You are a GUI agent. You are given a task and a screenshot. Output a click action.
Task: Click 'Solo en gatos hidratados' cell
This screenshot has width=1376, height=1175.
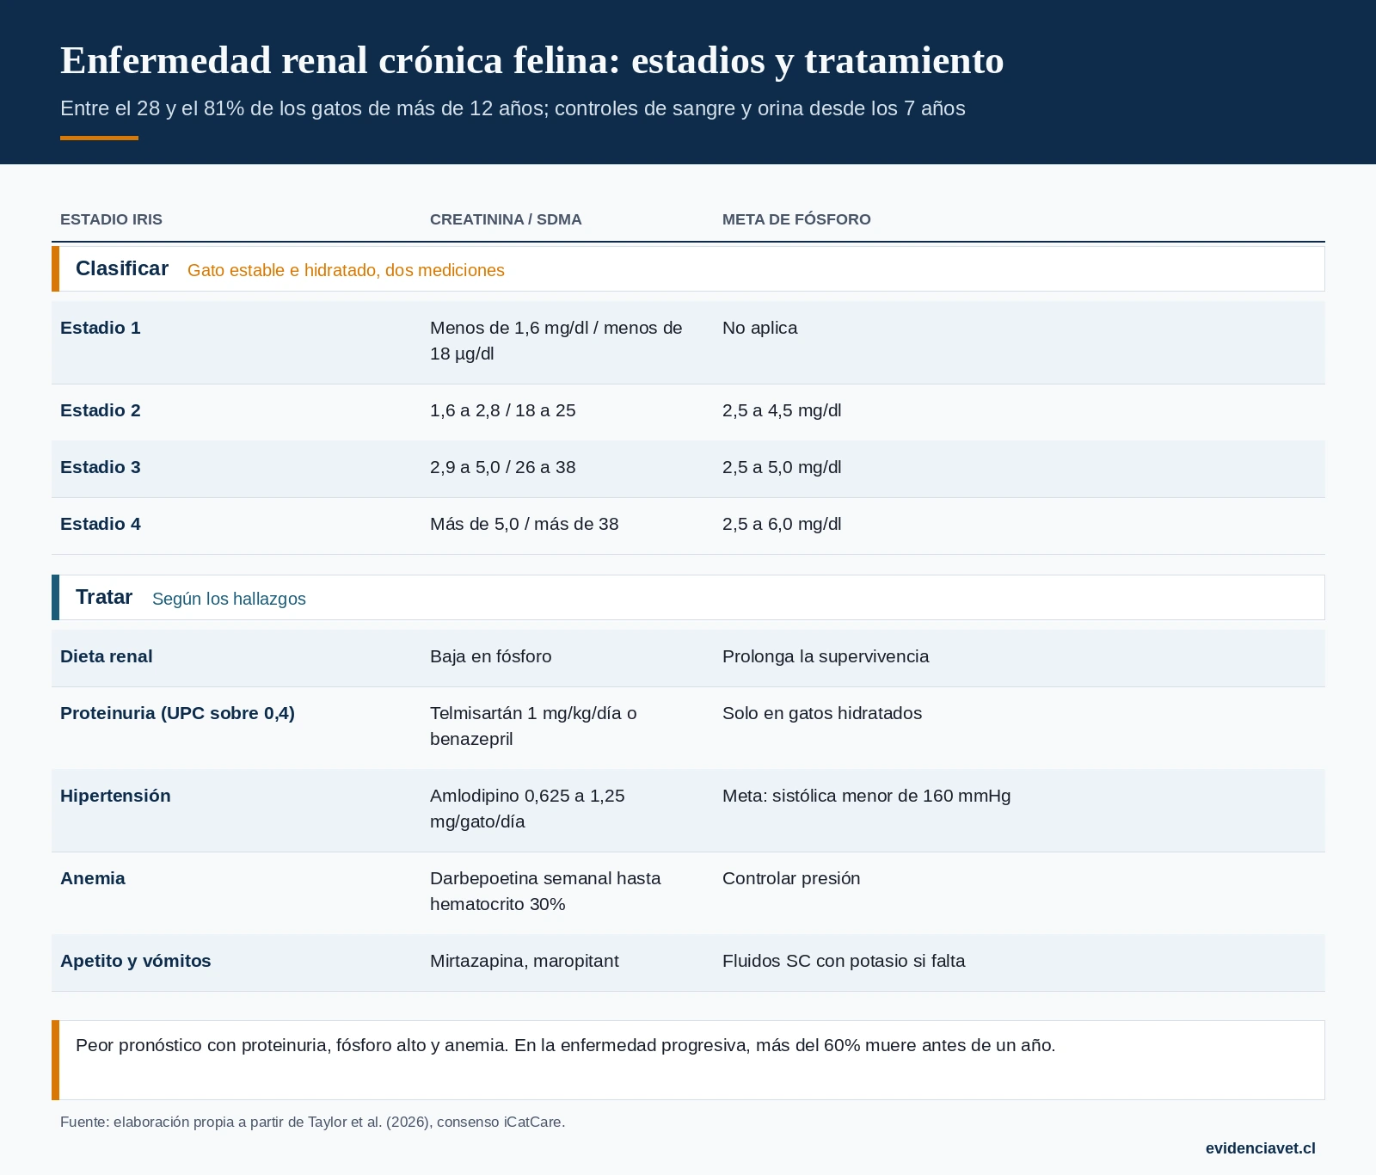click(822, 713)
